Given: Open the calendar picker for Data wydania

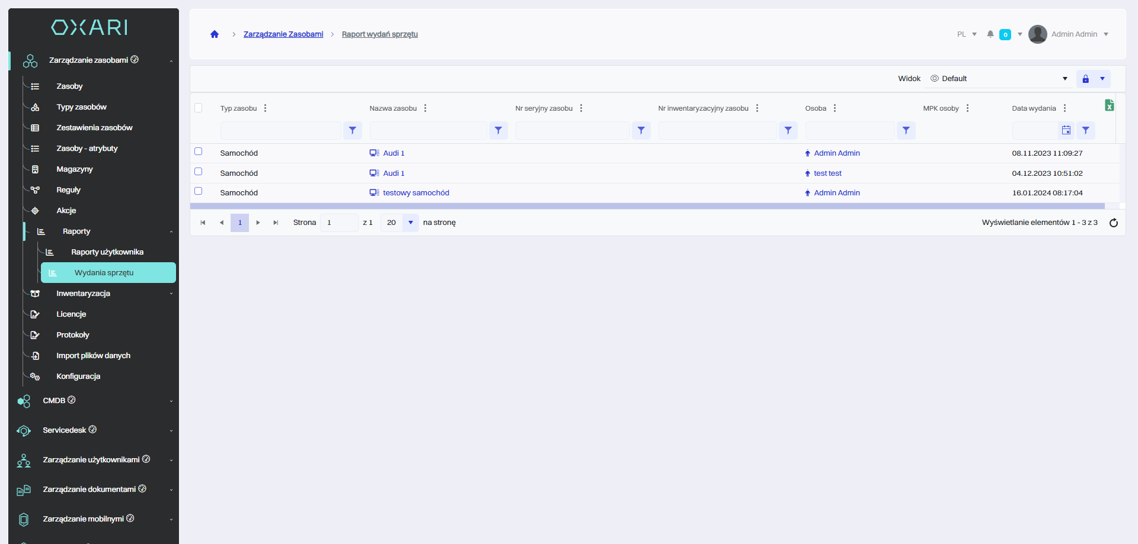Looking at the screenshot, I should point(1066,130).
